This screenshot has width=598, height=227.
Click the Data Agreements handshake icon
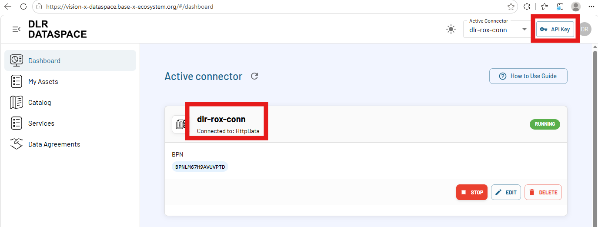tap(17, 144)
